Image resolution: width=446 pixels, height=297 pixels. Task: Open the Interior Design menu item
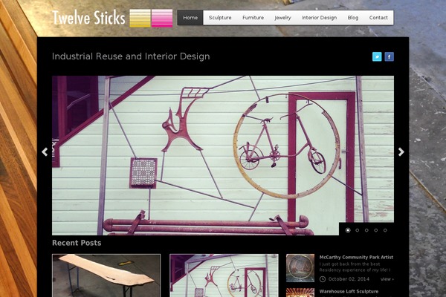point(319,18)
